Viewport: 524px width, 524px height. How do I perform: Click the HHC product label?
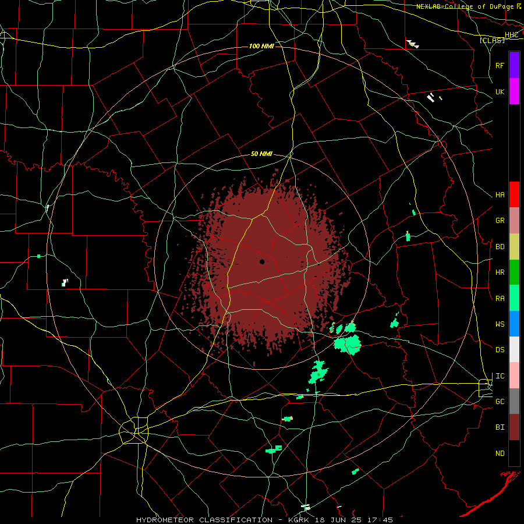[x=511, y=35]
